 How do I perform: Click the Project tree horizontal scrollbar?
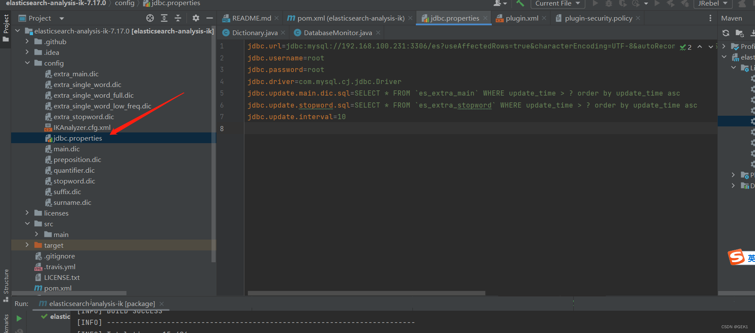[69, 294]
